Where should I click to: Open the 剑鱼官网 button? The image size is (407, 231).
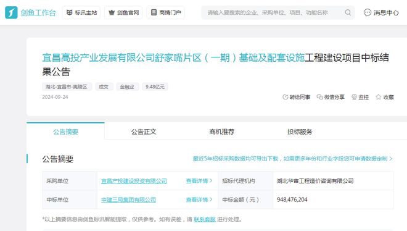[123, 12]
